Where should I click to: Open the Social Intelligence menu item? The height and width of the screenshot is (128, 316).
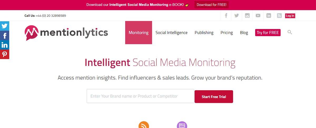pos(171,33)
